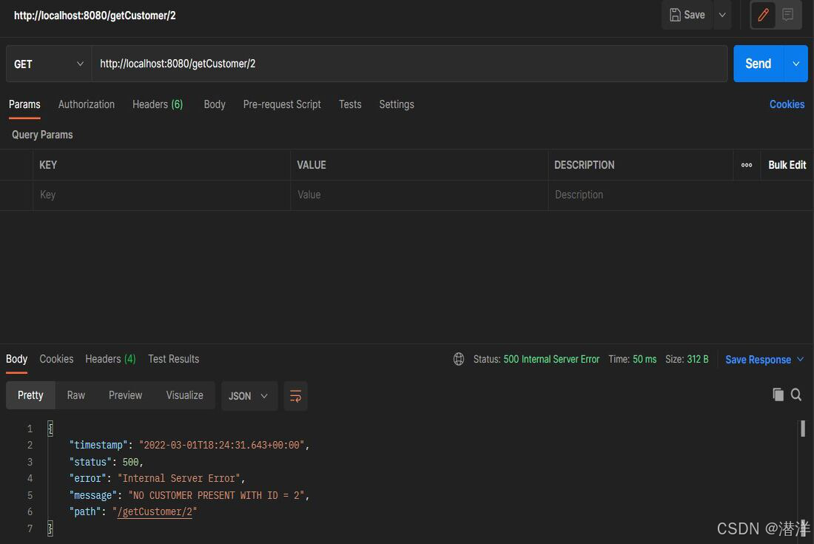Image resolution: width=814 pixels, height=544 pixels.
Task: Open the response Cookies tab
Action: [x=56, y=359]
